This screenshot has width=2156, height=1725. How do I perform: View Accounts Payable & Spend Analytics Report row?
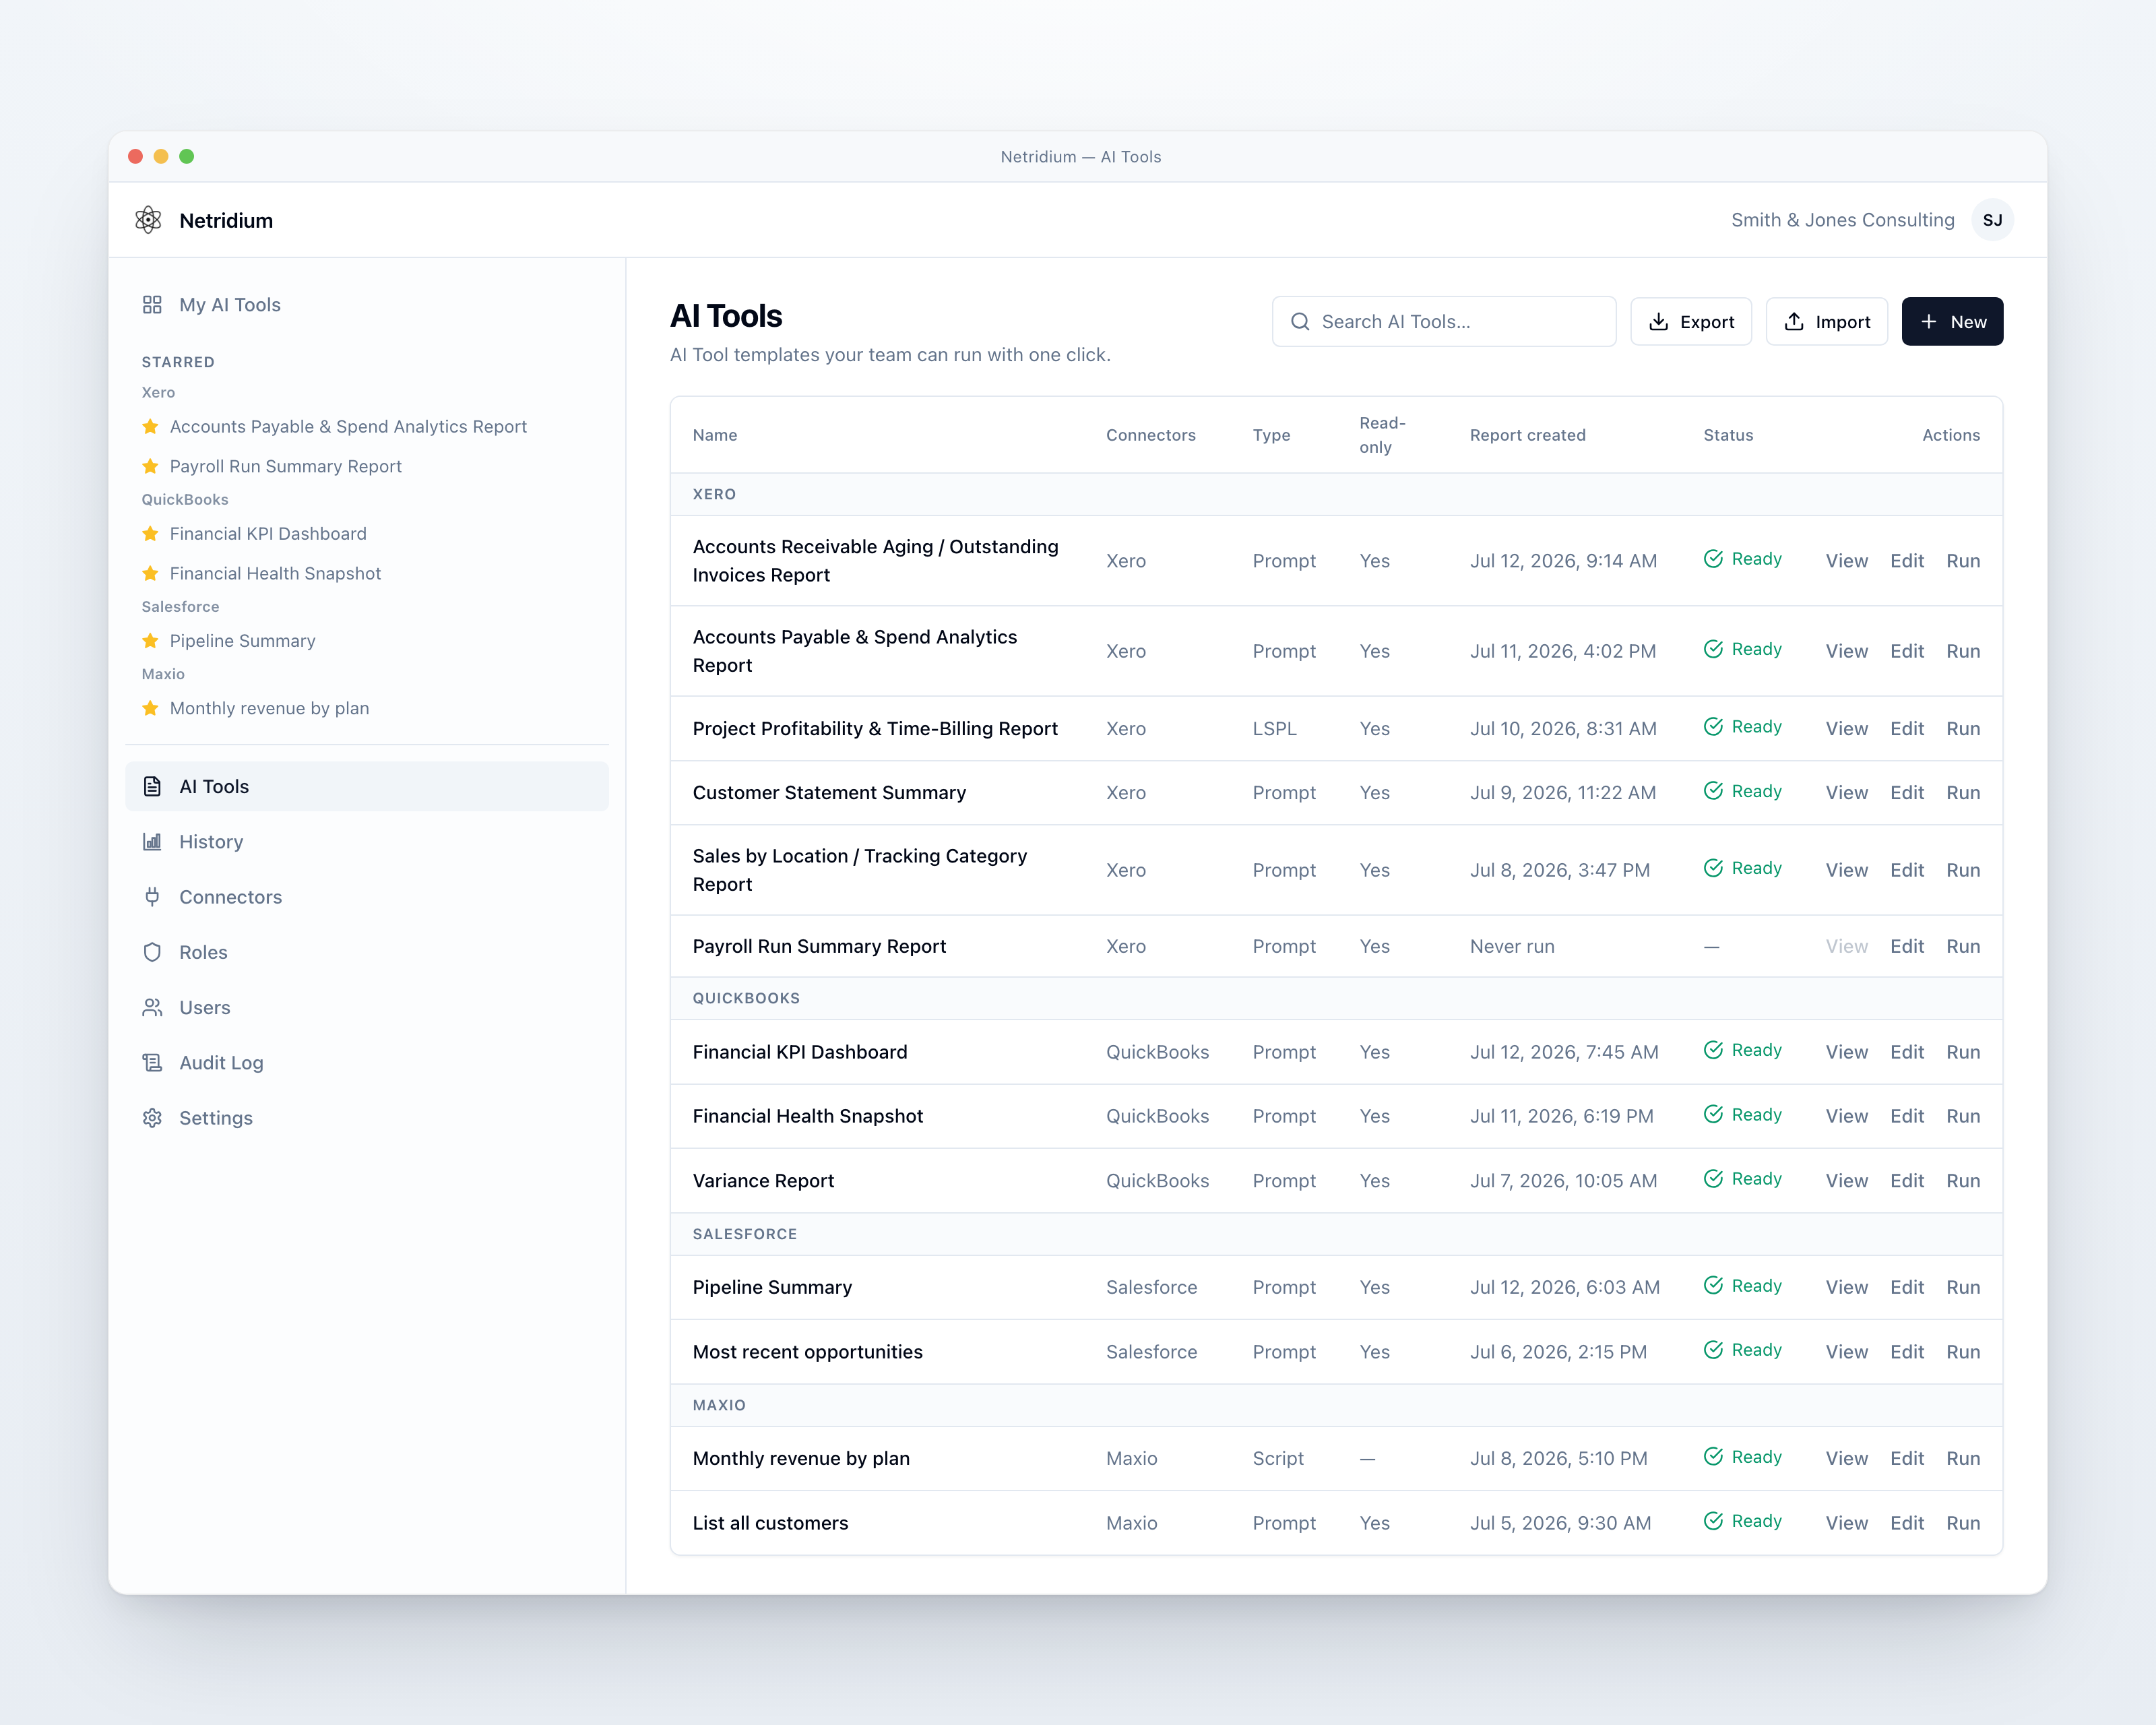point(1846,651)
